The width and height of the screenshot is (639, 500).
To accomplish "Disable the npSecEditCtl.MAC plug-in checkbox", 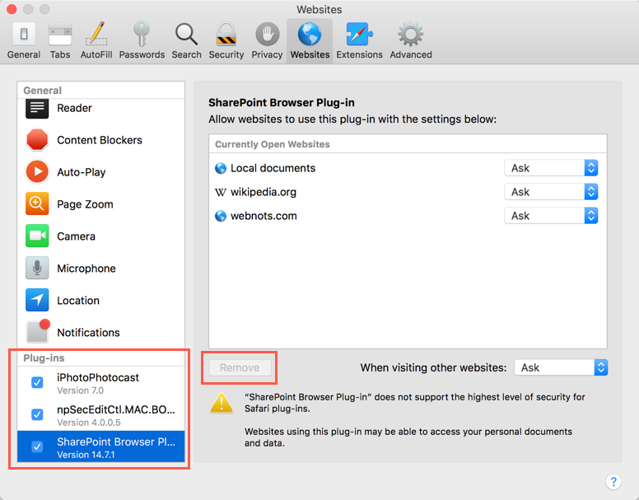I will tap(37, 414).
